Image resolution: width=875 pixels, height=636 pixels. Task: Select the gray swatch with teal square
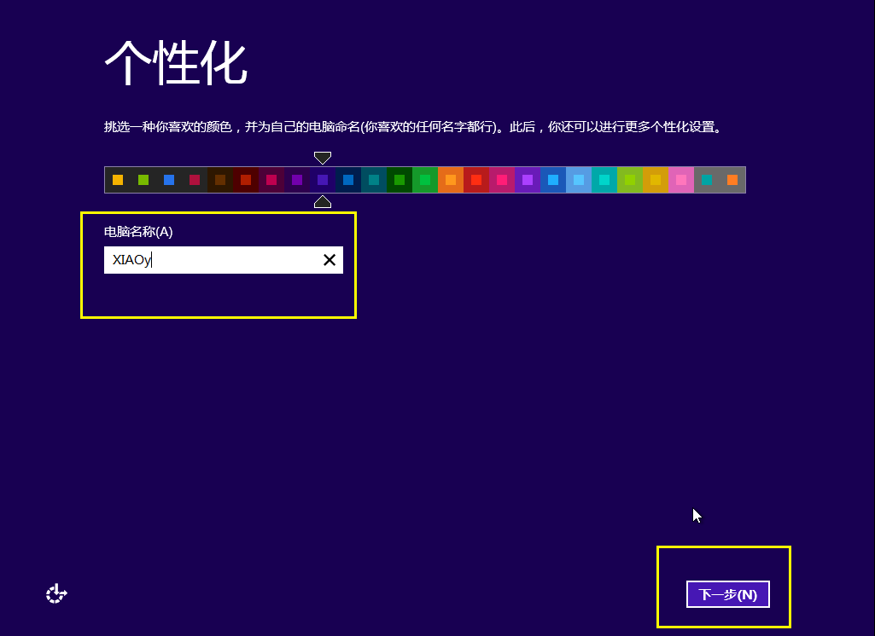pyautogui.click(x=707, y=180)
